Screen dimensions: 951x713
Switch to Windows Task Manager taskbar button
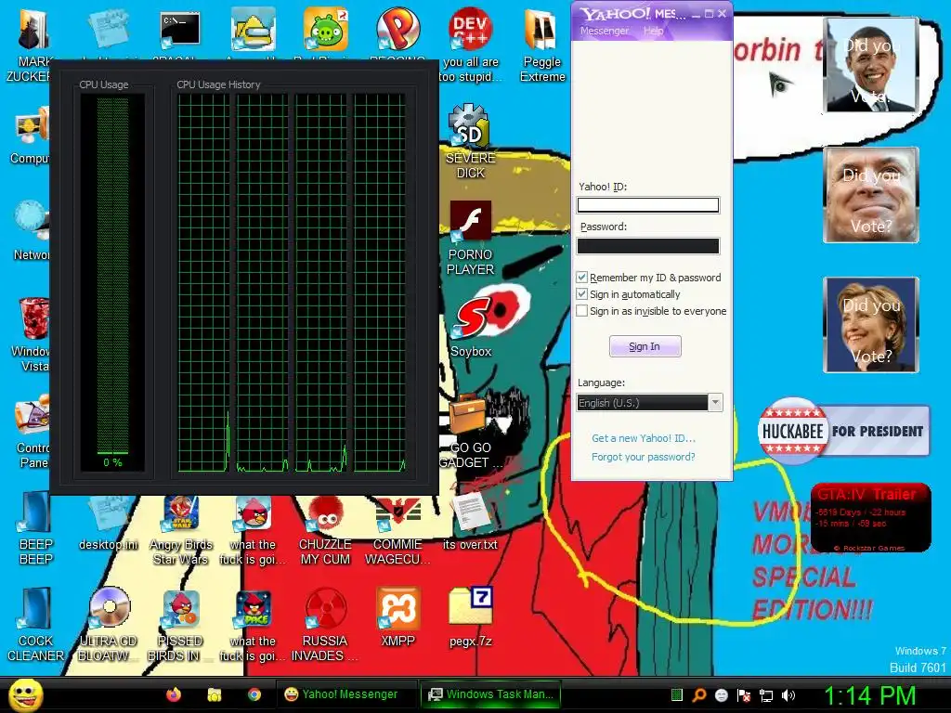pyautogui.click(x=490, y=694)
